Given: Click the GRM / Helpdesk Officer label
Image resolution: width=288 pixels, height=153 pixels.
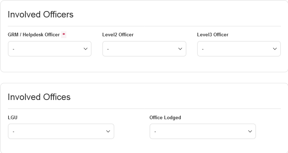Looking at the screenshot, I should tap(34, 35).
